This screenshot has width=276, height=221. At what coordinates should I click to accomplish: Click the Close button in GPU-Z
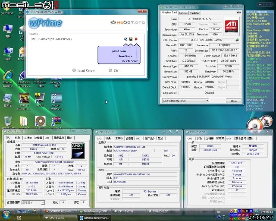pos(234,101)
